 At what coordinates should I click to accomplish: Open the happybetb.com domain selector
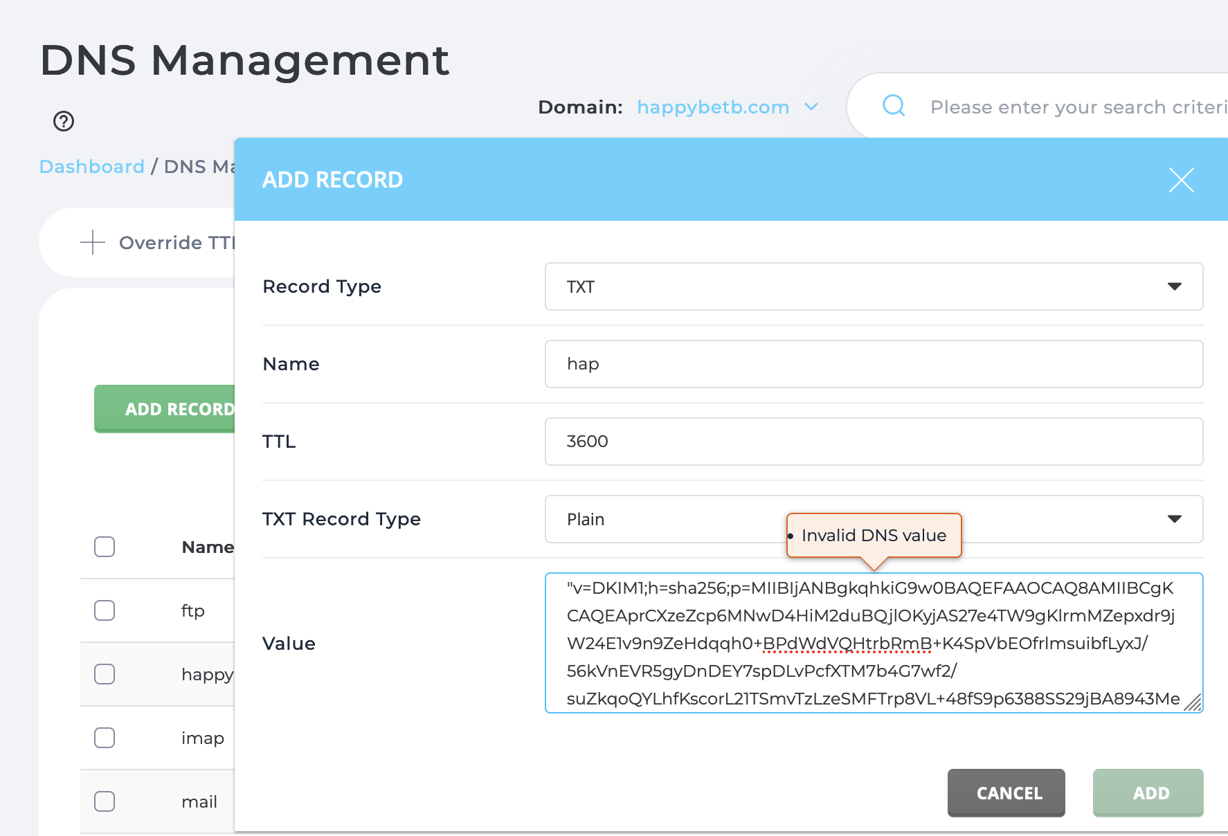pyautogui.click(x=727, y=107)
